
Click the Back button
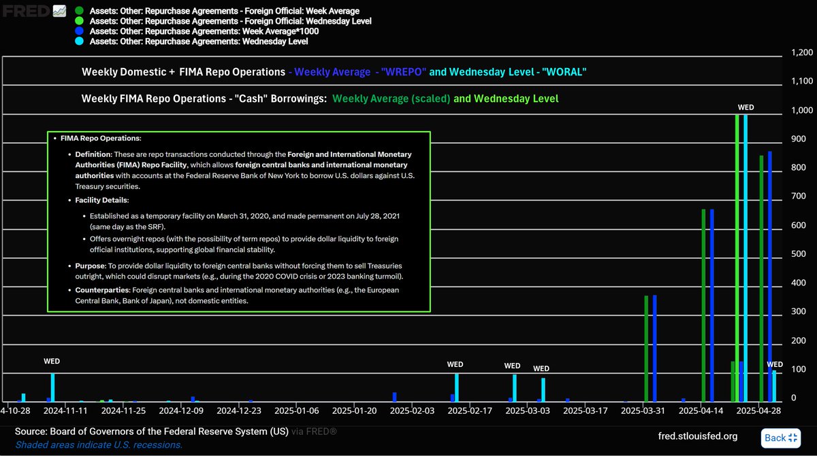[780, 438]
